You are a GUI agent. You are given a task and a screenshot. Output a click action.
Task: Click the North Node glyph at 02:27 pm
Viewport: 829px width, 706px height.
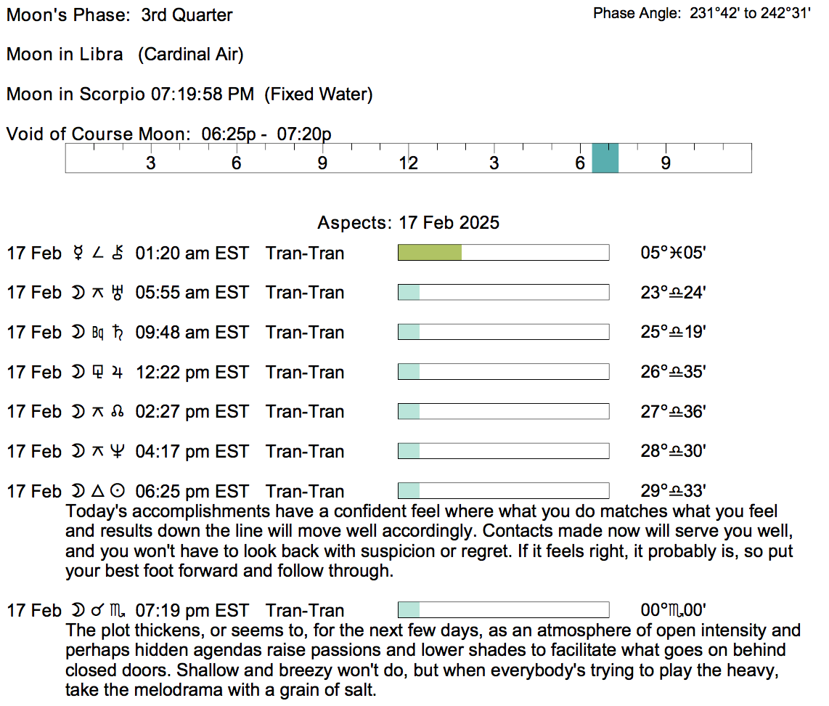coord(119,412)
